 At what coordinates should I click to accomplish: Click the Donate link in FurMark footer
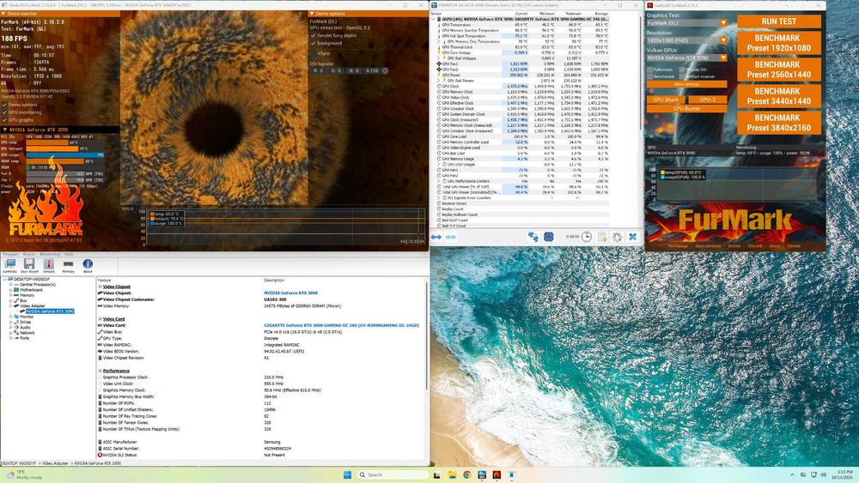pyautogui.click(x=794, y=246)
